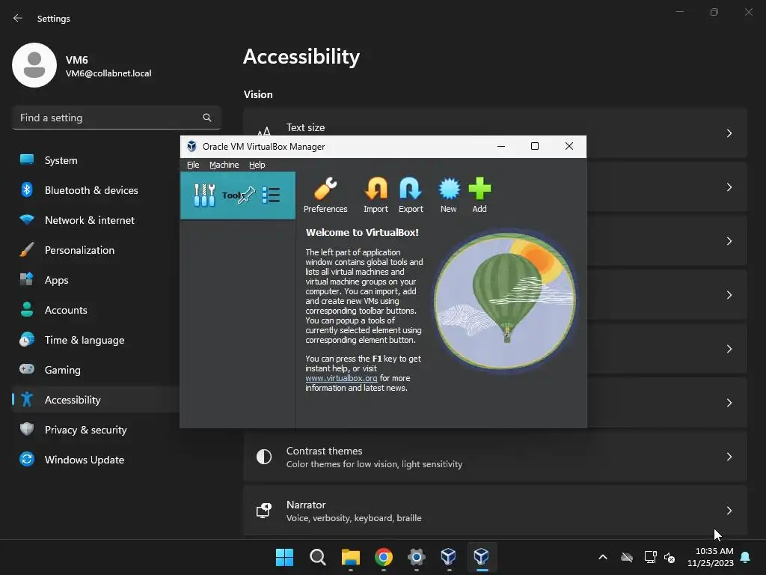Open the Machine menu in VirtualBox

click(x=224, y=165)
